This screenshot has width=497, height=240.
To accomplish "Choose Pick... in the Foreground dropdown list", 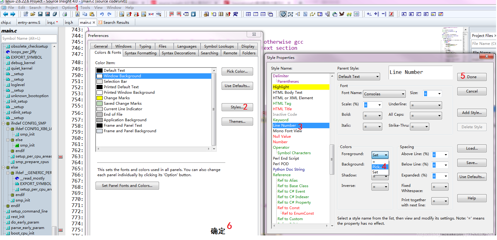I will coord(380,167).
